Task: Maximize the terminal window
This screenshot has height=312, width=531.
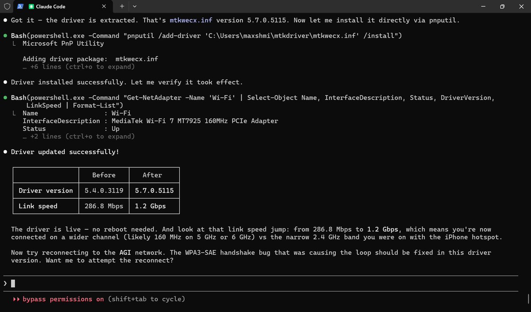Action: (x=502, y=7)
